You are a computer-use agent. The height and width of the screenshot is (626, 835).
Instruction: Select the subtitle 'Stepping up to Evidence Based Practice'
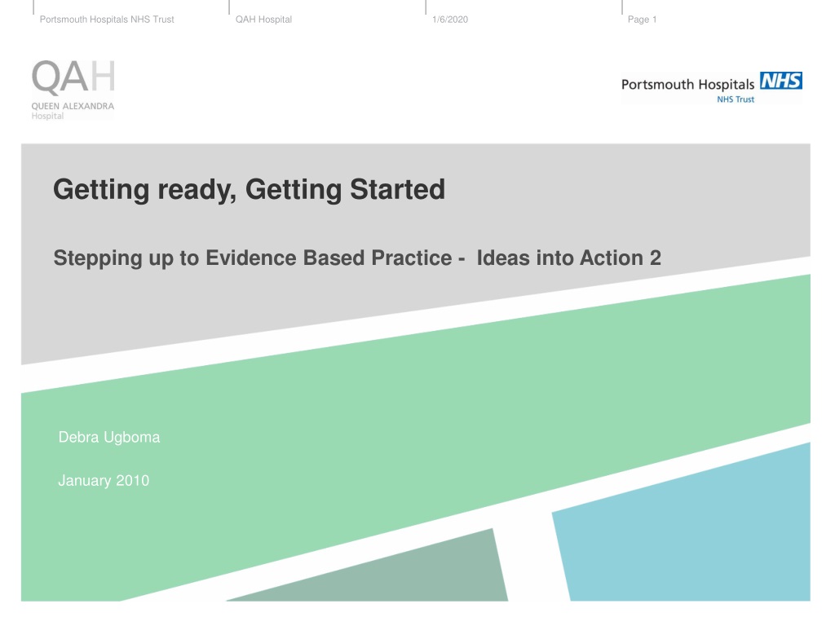click(x=253, y=258)
